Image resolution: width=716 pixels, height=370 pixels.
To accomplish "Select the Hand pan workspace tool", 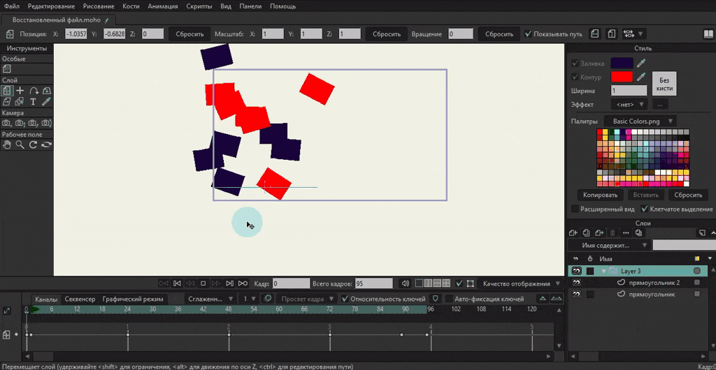I will click(x=7, y=145).
